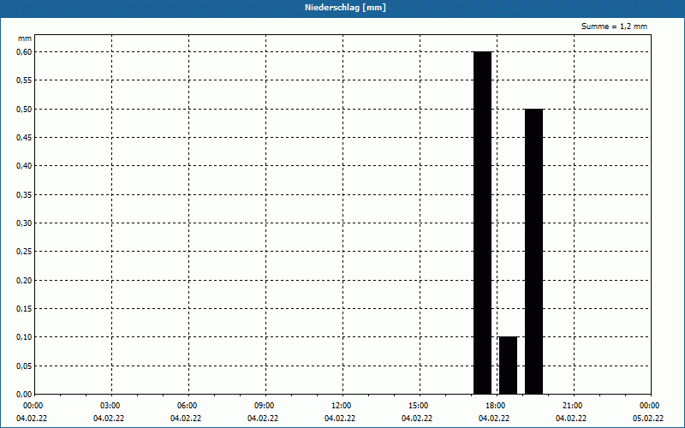
Task: Click the 15:00 time label
Action: [419, 406]
